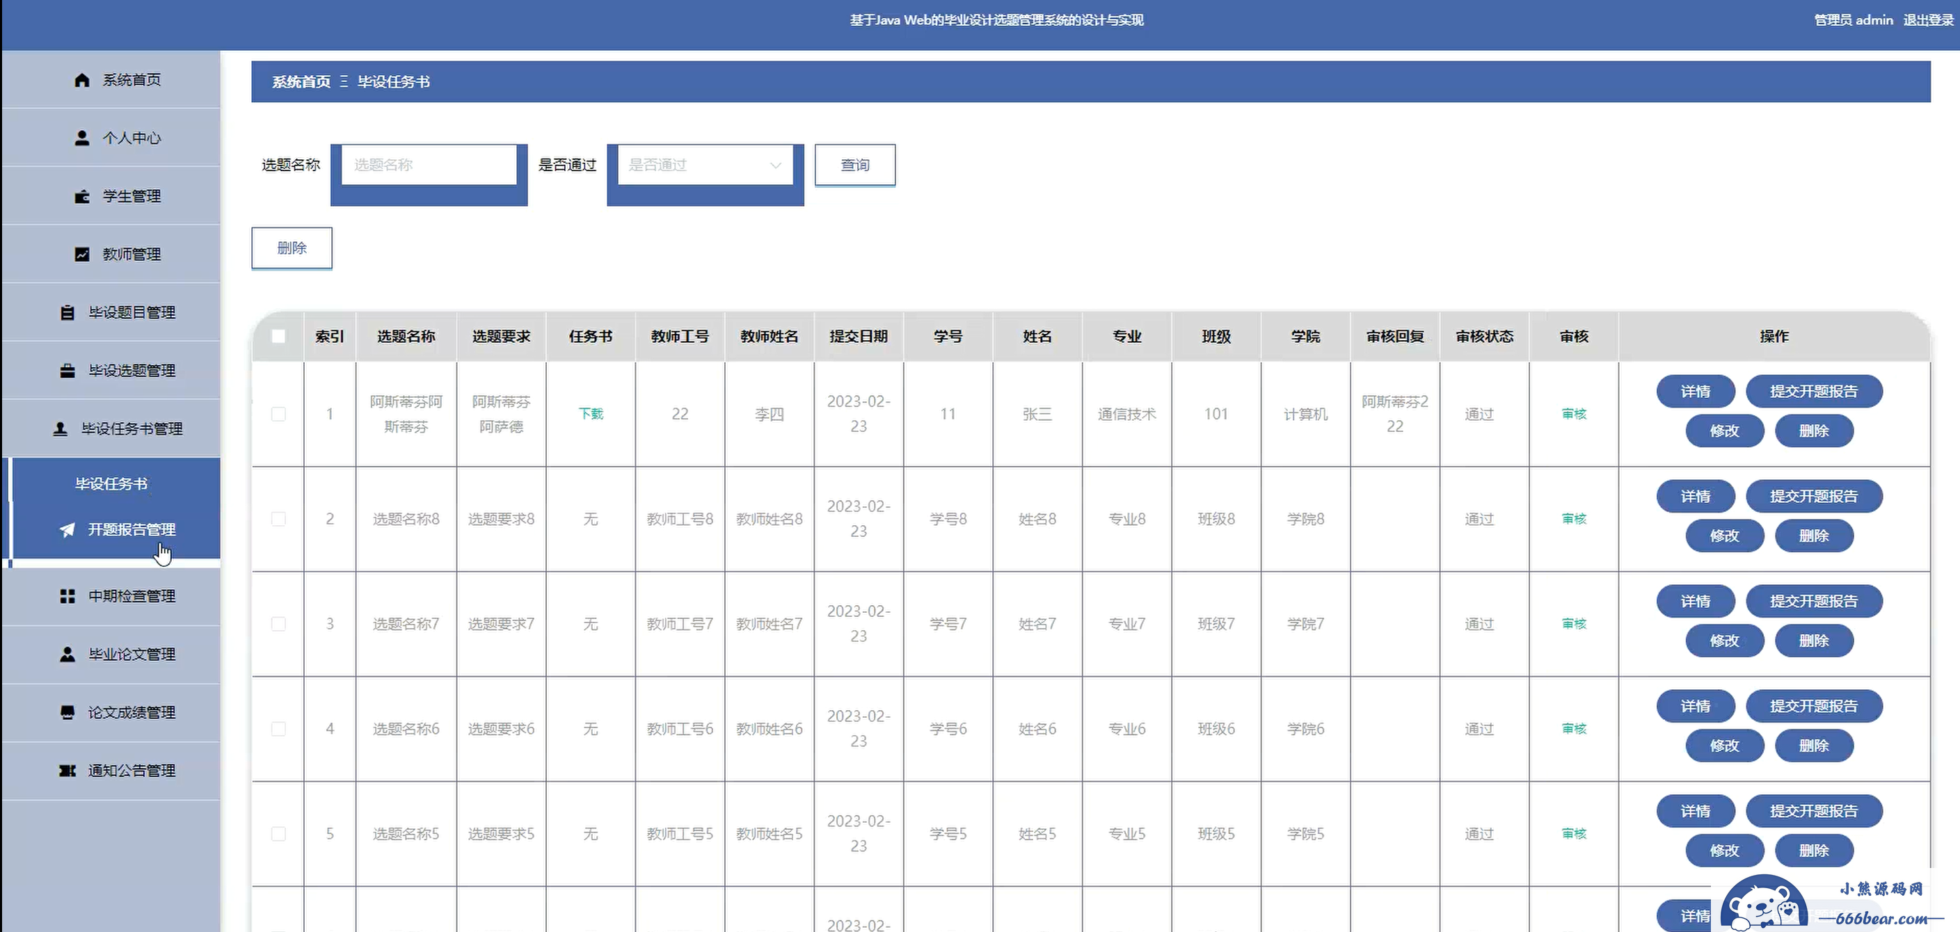
Task: Open 中期检查管理 sidebar menu
Action: click(x=111, y=597)
